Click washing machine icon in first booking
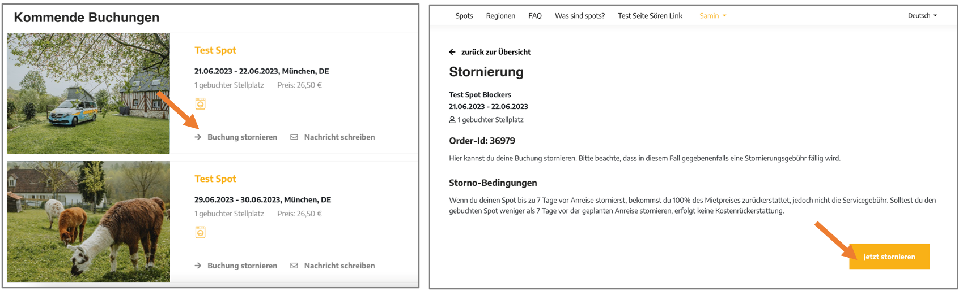959x291 pixels. tap(200, 103)
